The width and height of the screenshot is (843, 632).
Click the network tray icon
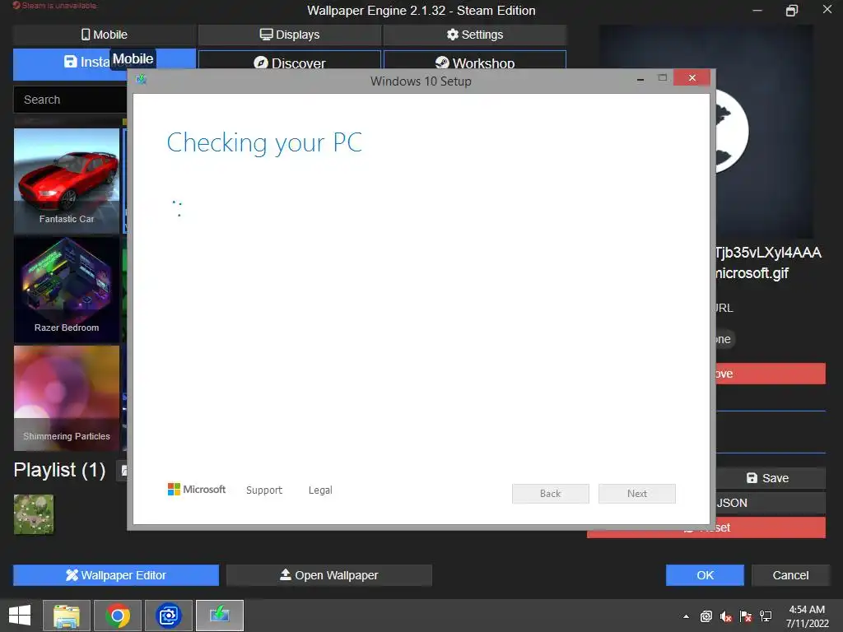pos(766,616)
